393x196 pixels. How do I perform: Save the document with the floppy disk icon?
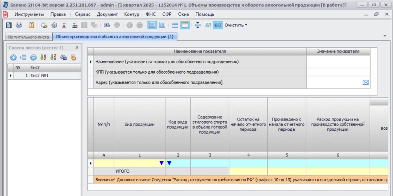tap(9, 25)
